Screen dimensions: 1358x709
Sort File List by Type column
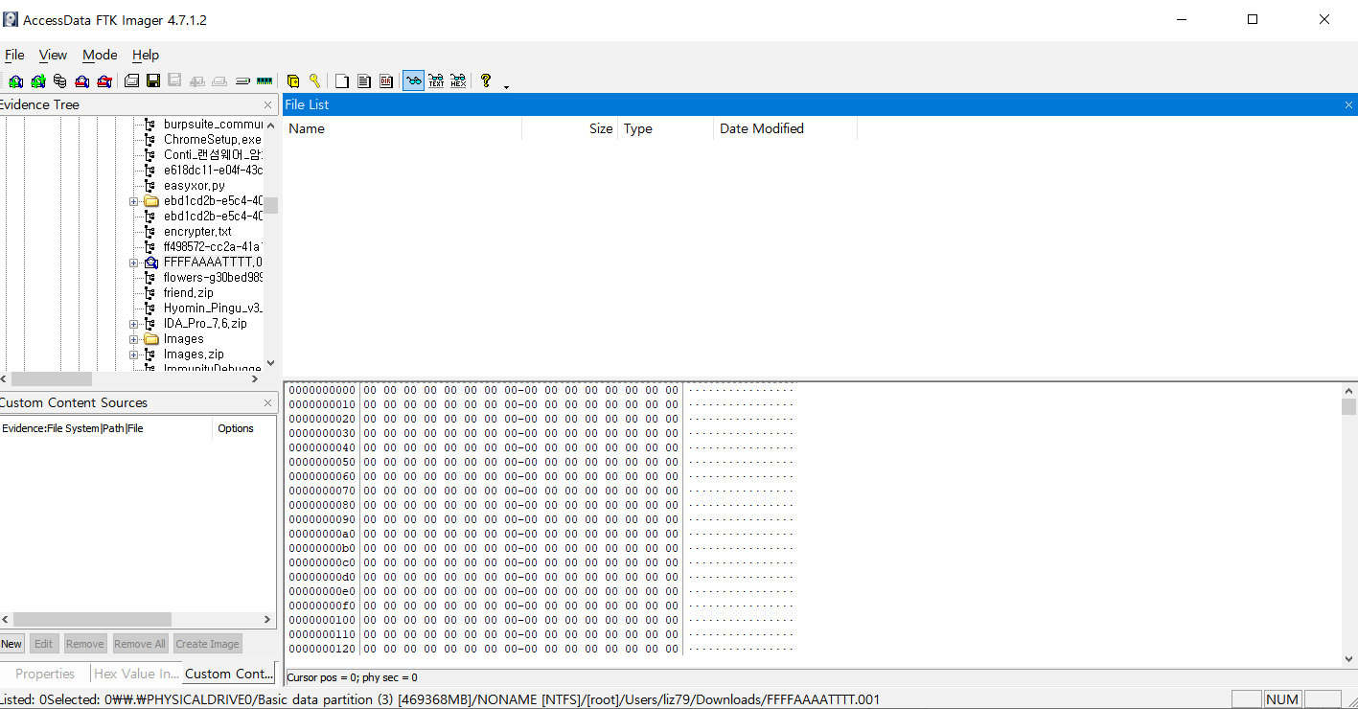(665, 128)
